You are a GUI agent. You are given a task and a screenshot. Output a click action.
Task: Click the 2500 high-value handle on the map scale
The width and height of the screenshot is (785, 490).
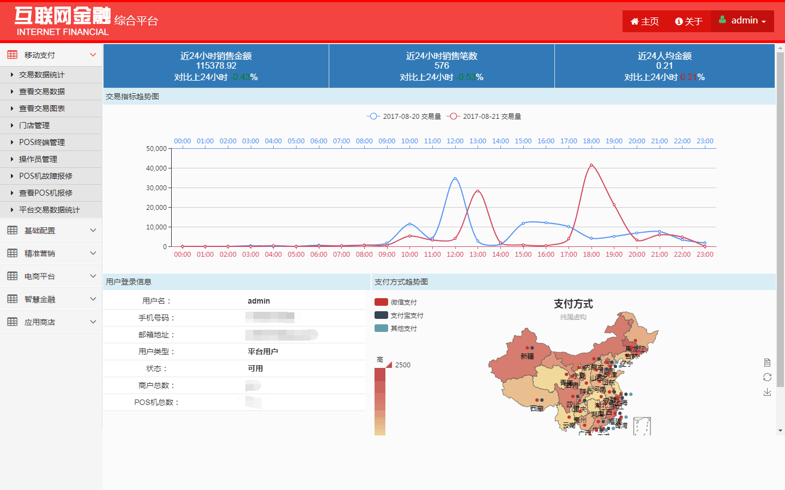[389, 365]
